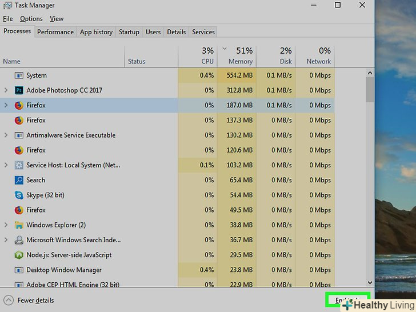This screenshot has width=416, height=312.
Task: Click the Adobe Photoshop CC 2017 icon
Action: click(x=19, y=90)
